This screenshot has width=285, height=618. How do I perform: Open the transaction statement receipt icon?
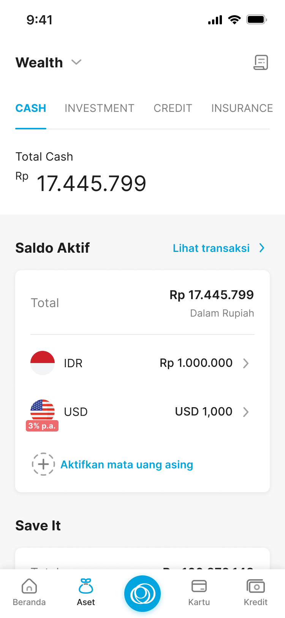[x=261, y=62]
